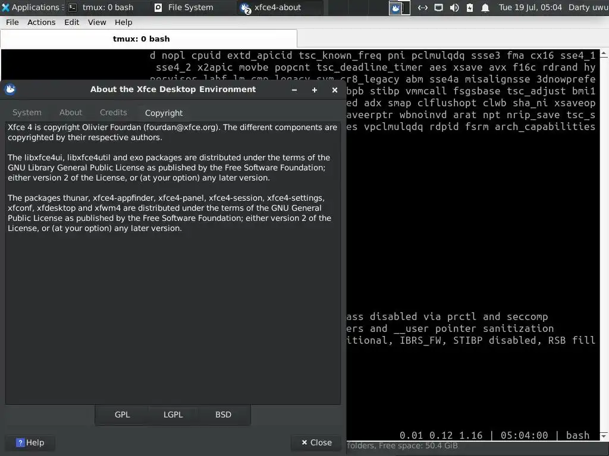
Task: Click the Xfce mouse icon in About titlebar
Action: [x=10, y=90]
